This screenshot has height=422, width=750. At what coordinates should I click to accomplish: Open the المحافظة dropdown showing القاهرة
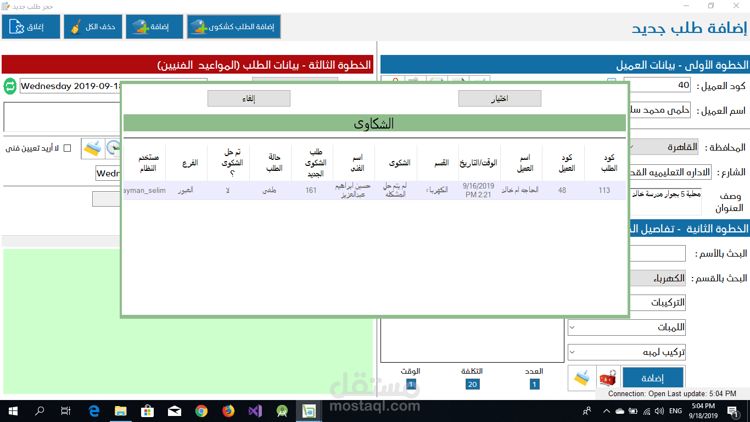click(665, 147)
